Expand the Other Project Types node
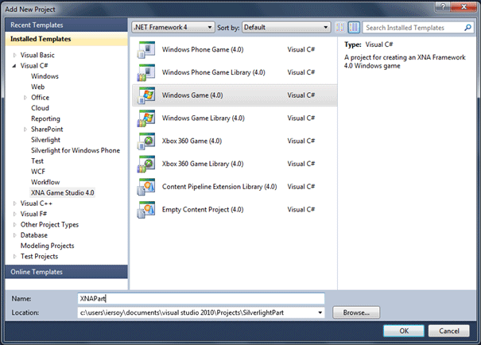481x345 pixels. tap(14, 225)
